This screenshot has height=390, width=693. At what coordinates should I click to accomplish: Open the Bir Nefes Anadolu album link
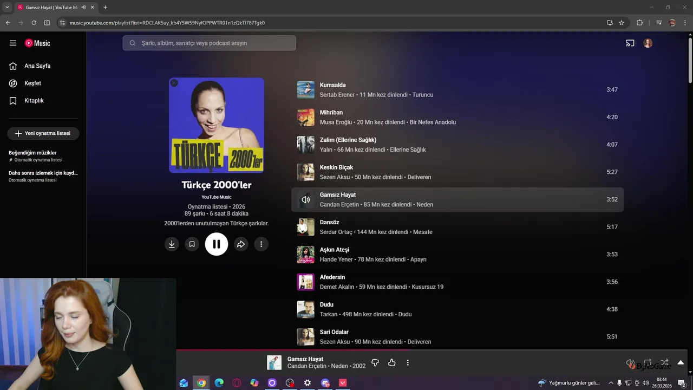coord(433,122)
